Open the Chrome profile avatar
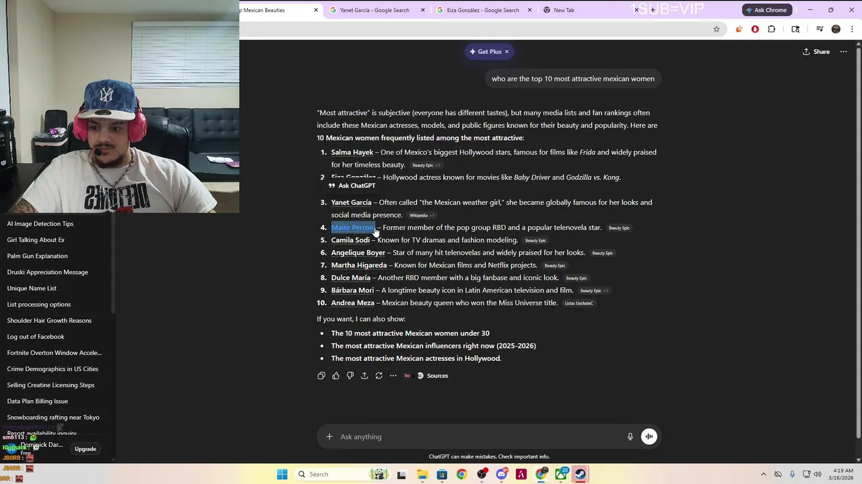 tap(836, 29)
